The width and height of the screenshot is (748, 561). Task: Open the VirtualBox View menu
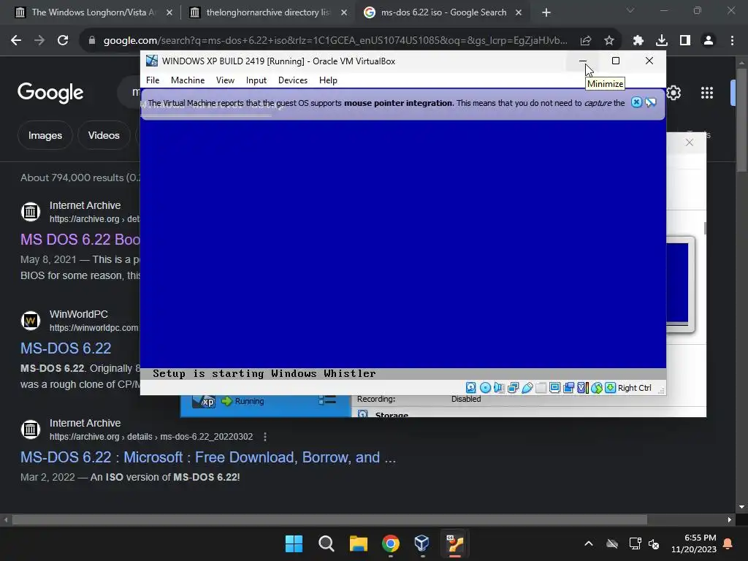[x=225, y=80]
